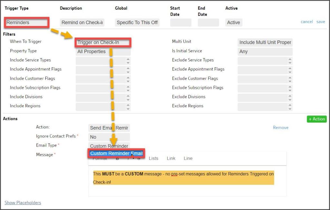The height and width of the screenshot is (210, 330).
Task: Click the green + Action button
Action: [x=316, y=119]
